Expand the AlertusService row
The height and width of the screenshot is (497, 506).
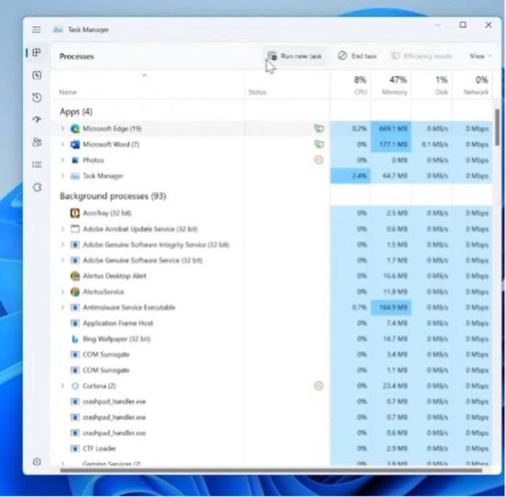pyautogui.click(x=62, y=292)
